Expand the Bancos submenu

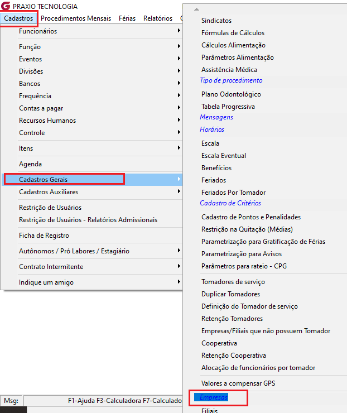pyautogui.click(x=92, y=84)
